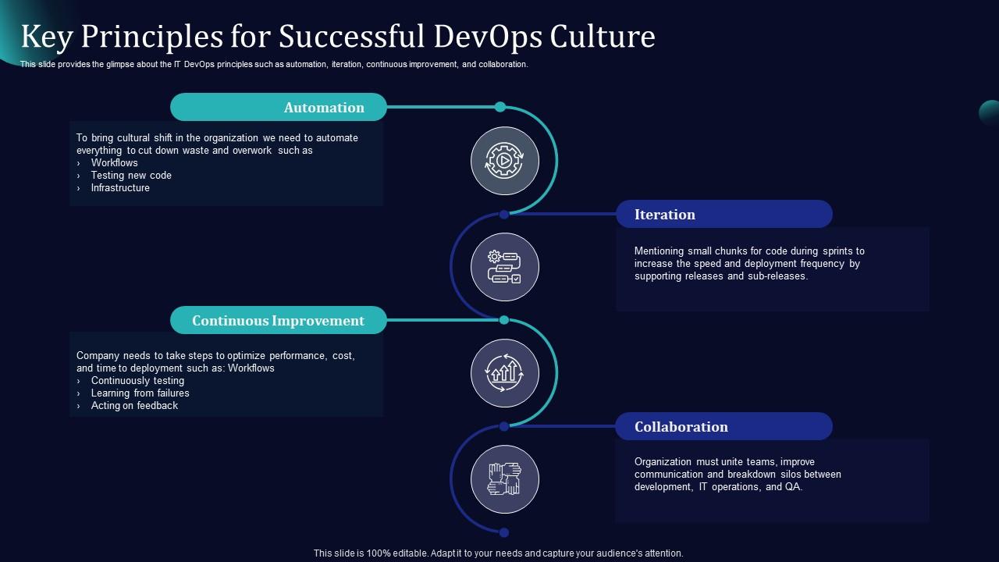Select the Workflows bullet under Automation
This screenshot has height=562, width=999.
(116, 162)
